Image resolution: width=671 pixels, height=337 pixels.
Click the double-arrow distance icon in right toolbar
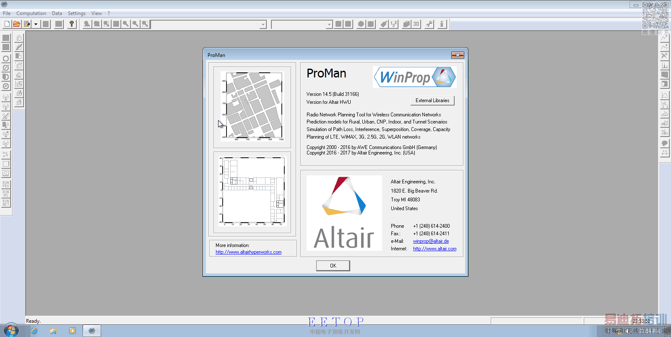[x=665, y=153]
